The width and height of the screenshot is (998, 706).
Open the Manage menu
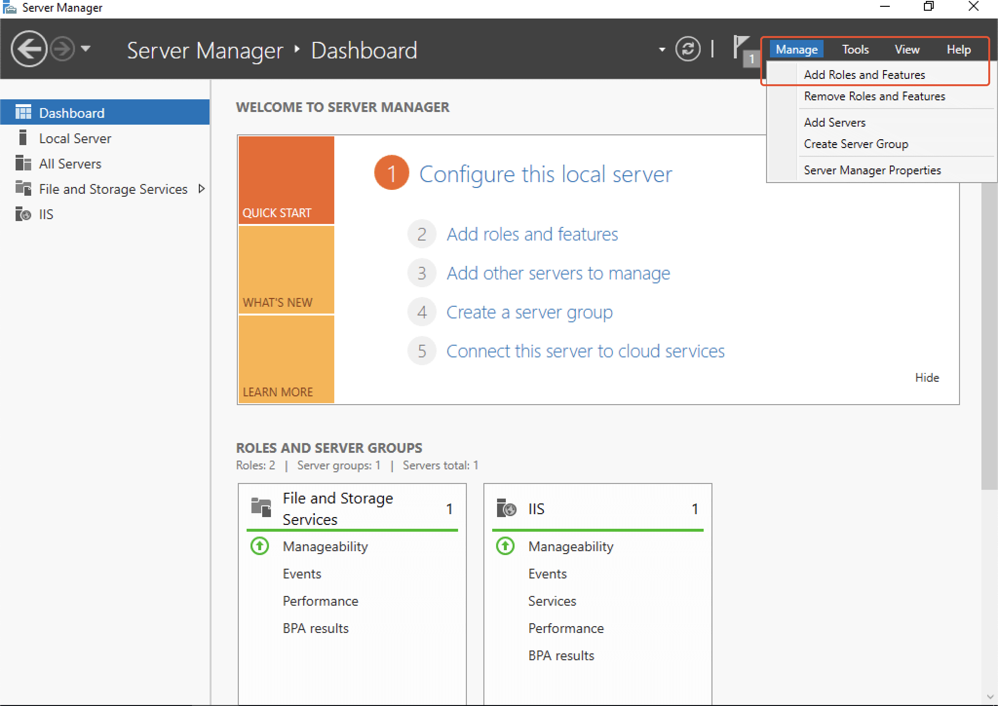pyautogui.click(x=797, y=49)
